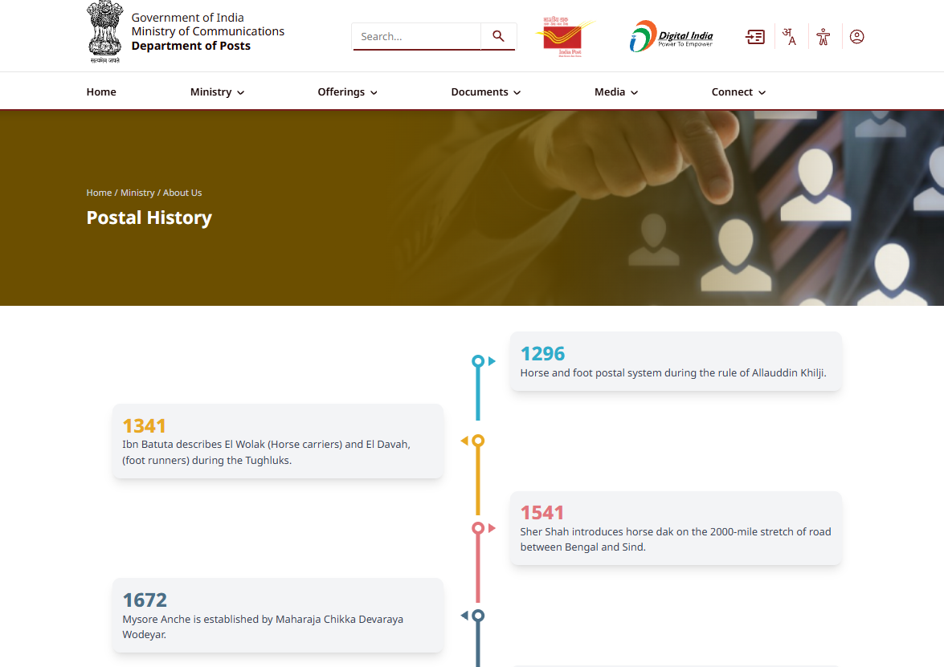Viewport: 944px width, 667px height.
Task: Open the Media menu label
Action: 610,92
